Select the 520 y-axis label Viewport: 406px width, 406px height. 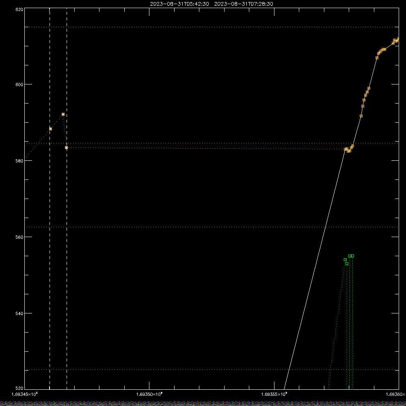(19, 388)
